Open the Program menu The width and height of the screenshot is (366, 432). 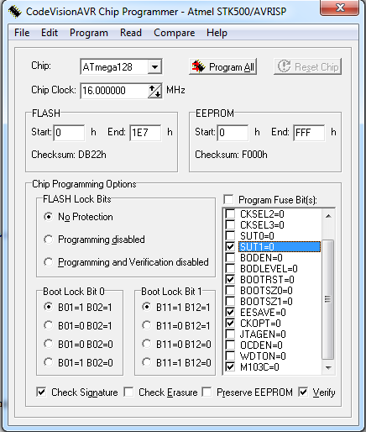click(89, 33)
